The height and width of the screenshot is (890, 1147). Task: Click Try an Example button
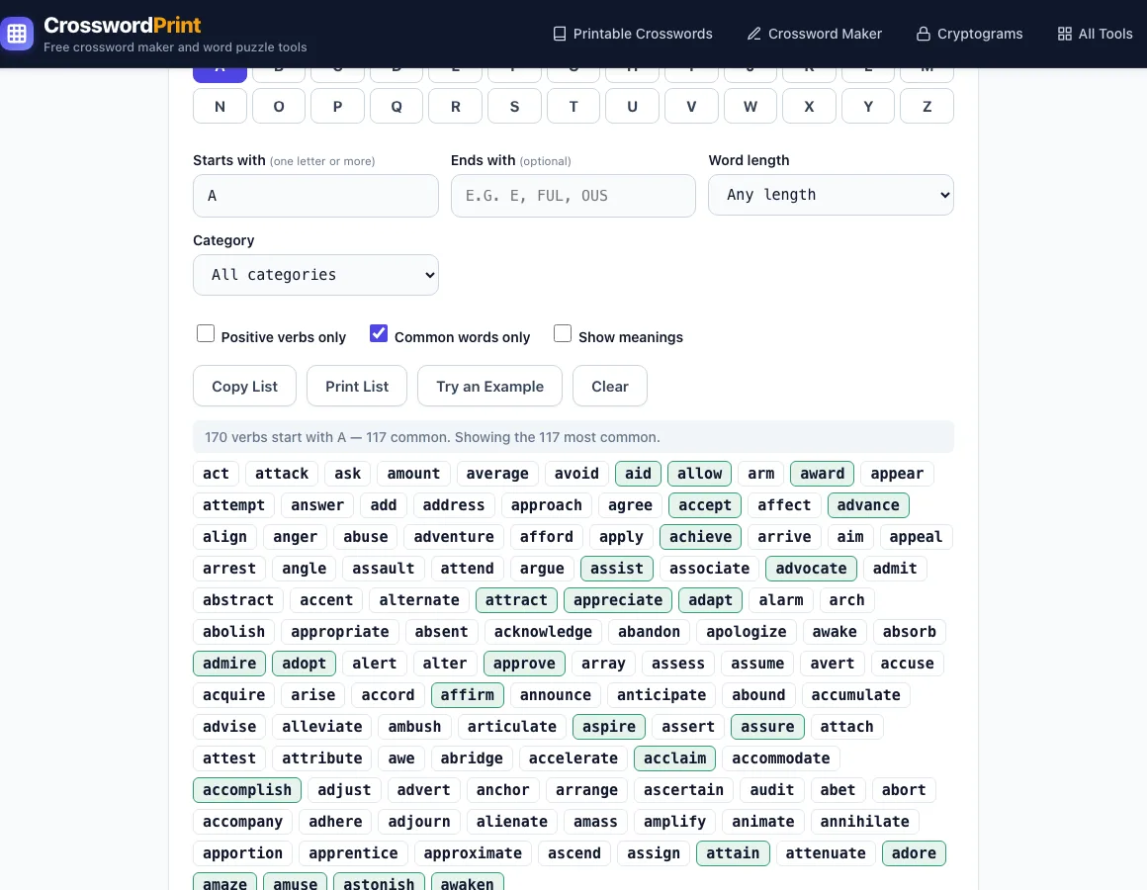pos(489,386)
